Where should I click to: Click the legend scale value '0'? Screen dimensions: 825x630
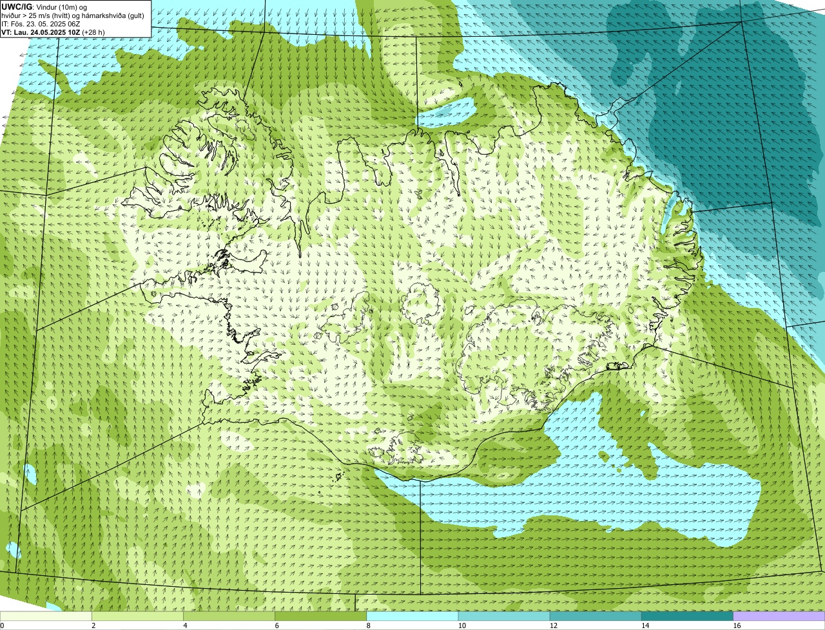(x=2, y=625)
